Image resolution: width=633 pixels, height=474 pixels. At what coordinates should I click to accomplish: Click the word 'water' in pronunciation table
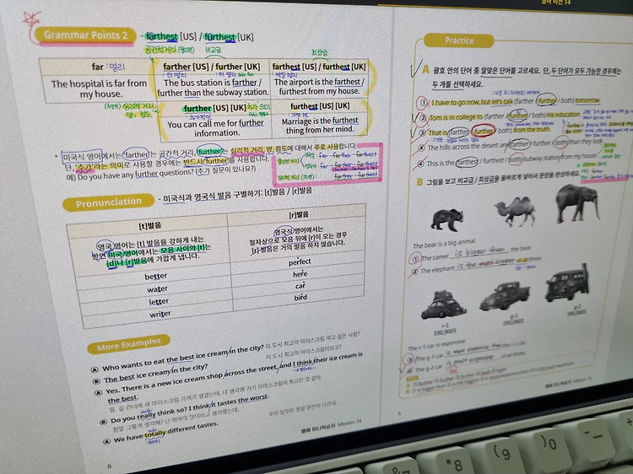tap(157, 288)
